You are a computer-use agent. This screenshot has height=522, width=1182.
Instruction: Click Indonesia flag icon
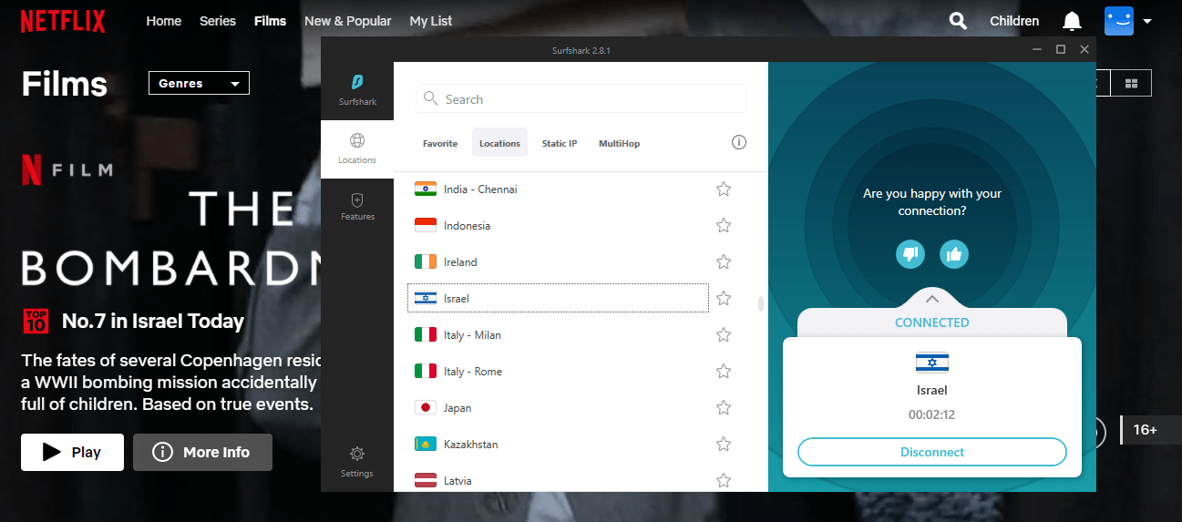426,225
